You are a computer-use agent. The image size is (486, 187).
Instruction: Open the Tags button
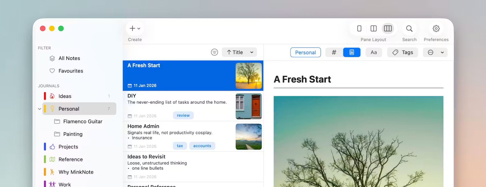402,52
